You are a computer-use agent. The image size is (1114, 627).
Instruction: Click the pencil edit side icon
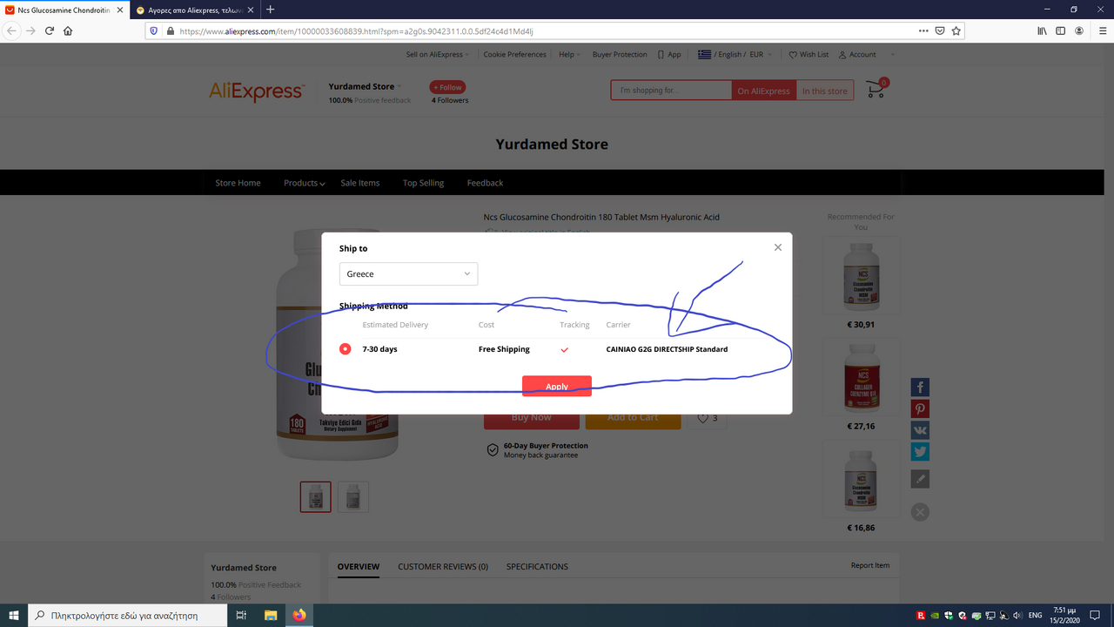click(x=920, y=479)
